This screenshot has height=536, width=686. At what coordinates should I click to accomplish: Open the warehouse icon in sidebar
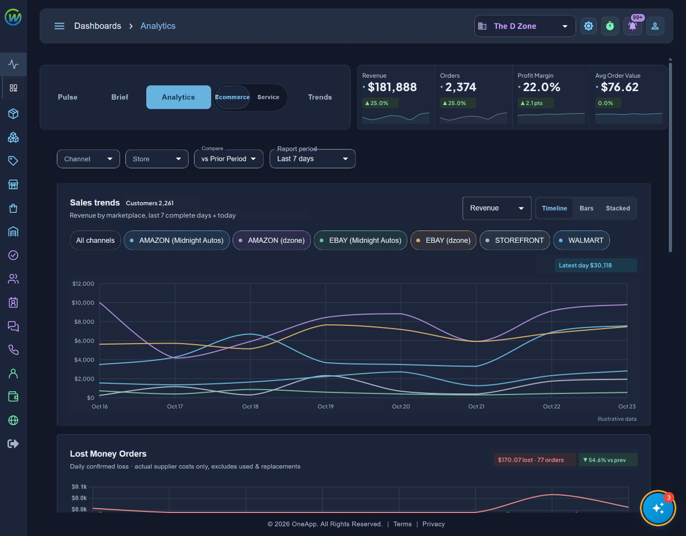tap(13, 232)
